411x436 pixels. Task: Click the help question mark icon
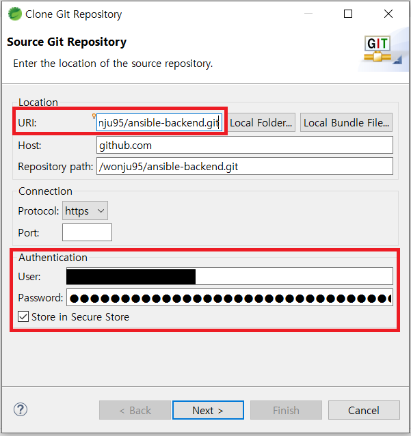coord(21,409)
